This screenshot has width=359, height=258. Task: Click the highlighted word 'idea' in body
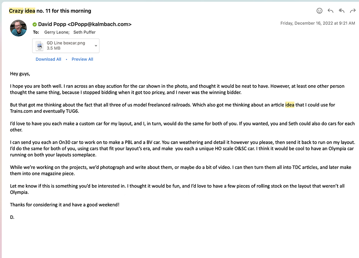point(290,105)
